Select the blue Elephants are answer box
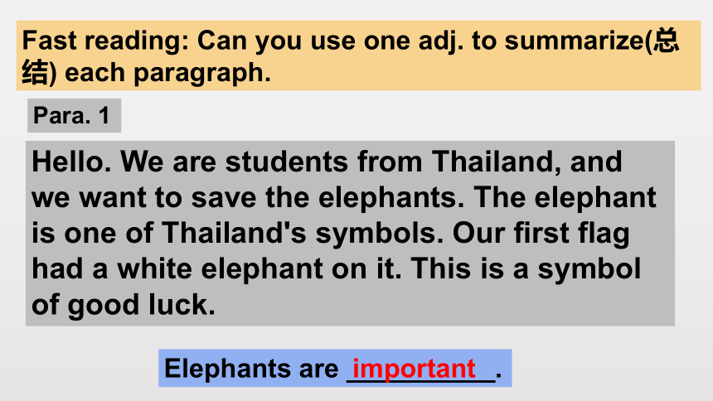The image size is (713, 401). [x=335, y=368]
